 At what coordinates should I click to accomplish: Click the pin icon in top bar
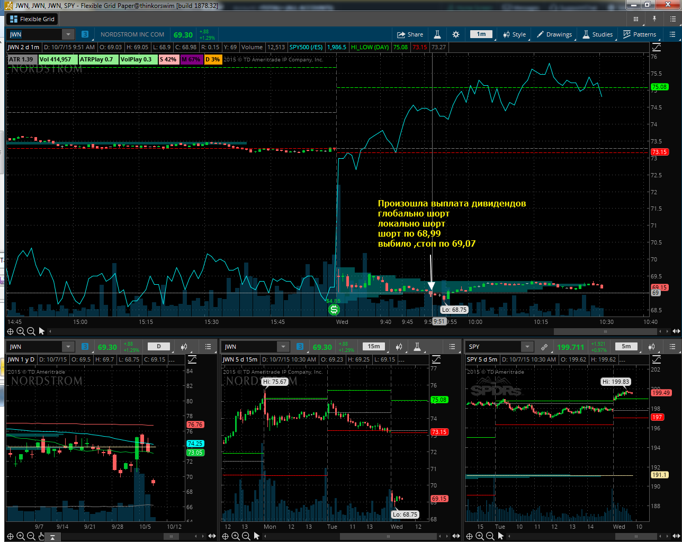point(654,19)
